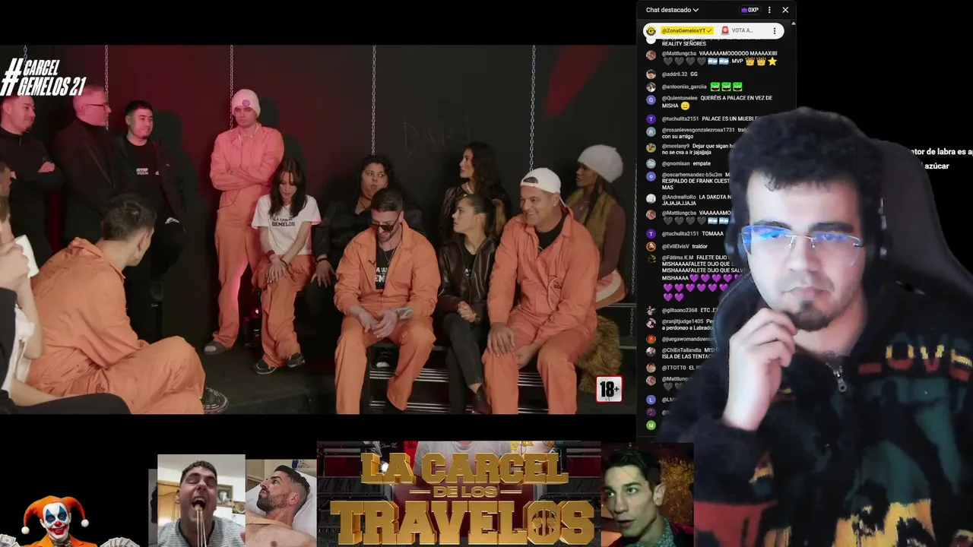
Task: Click username @ChiEnTailandia
Action: tap(681, 350)
